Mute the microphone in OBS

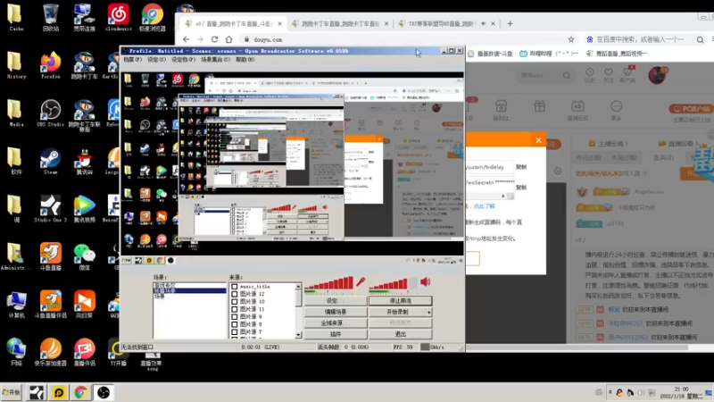tap(361, 281)
